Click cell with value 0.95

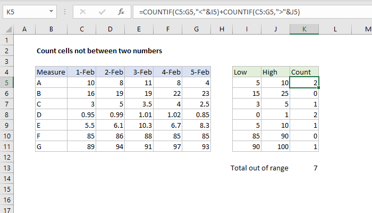(82, 115)
